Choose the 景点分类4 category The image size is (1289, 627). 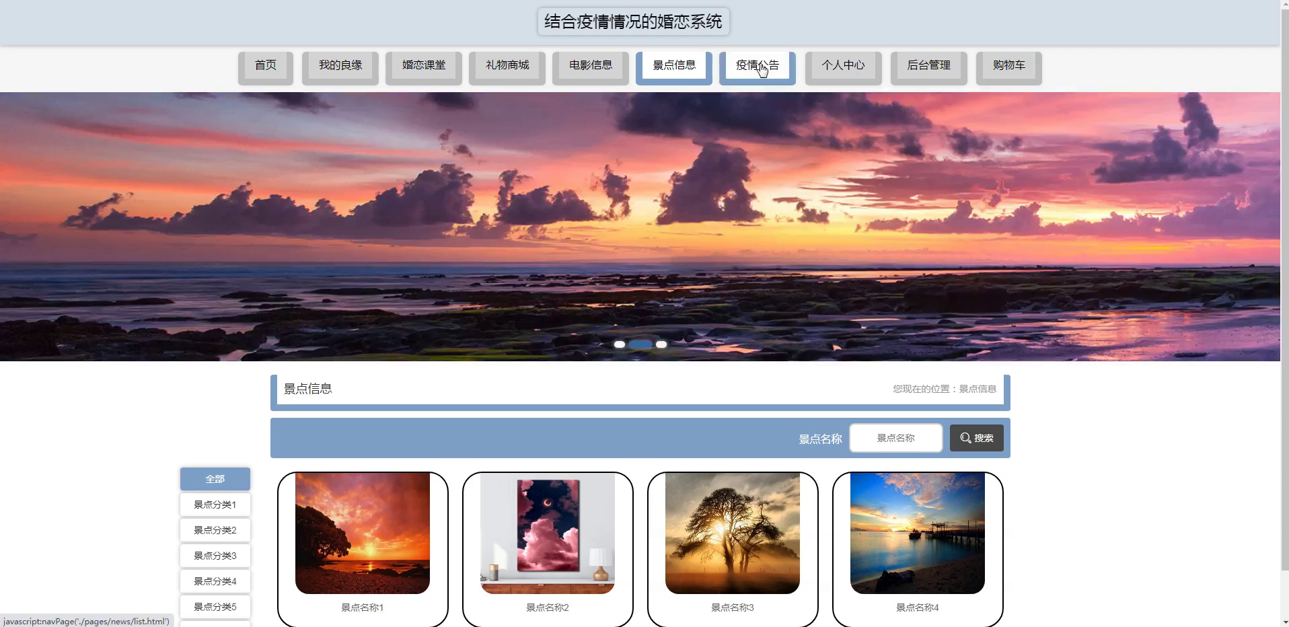point(215,581)
